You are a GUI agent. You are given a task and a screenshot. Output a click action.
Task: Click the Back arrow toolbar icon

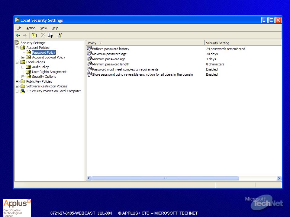pos(18,35)
